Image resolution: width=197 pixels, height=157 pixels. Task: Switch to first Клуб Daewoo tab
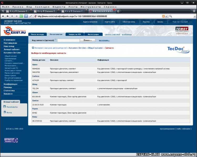pyautogui.click(x=18, y=11)
